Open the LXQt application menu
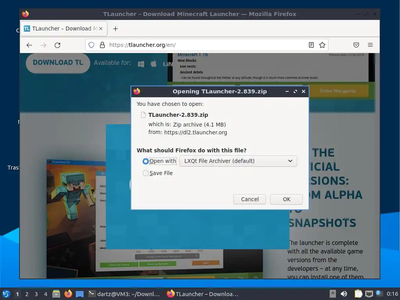The height and width of the screenshot is (300, 400). (6, 294)
